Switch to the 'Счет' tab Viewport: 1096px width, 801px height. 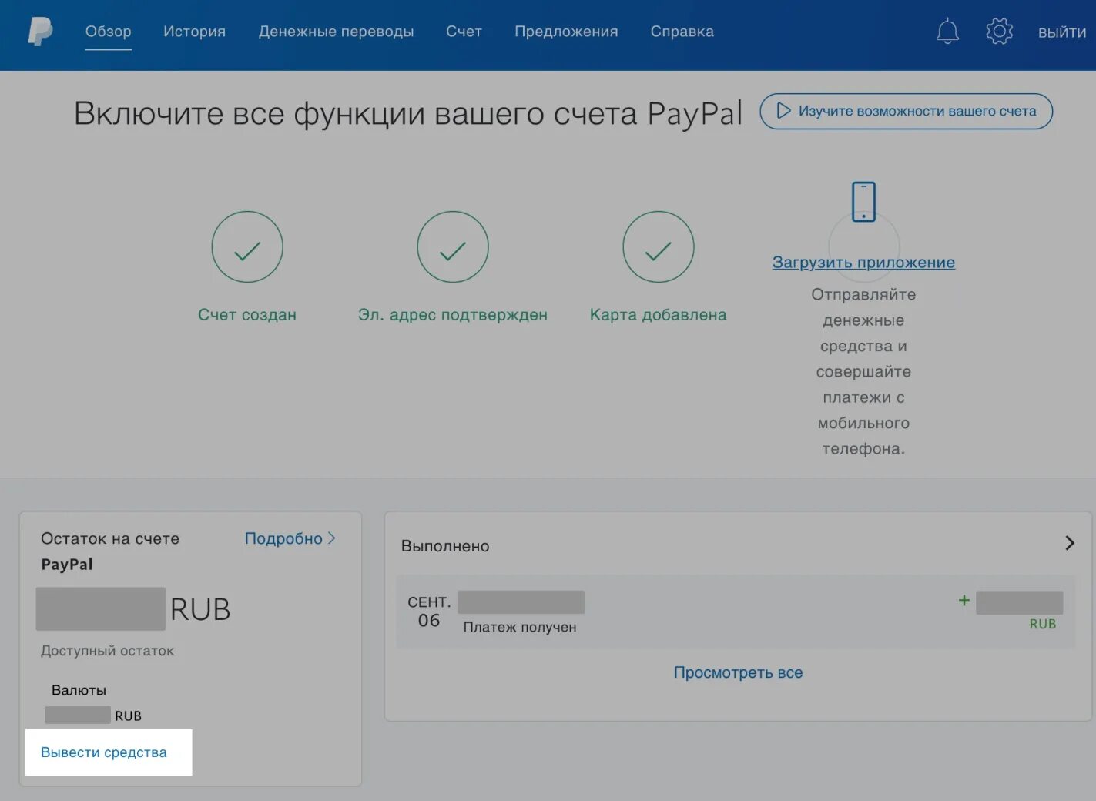(x=464, y=32)
